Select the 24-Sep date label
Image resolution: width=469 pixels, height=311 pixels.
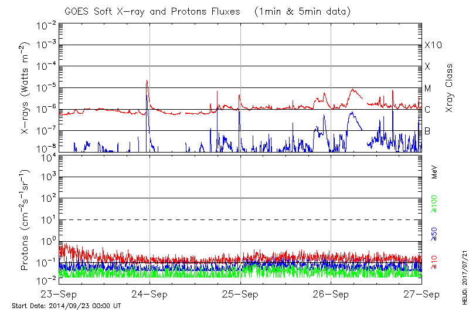coord(149,293)
